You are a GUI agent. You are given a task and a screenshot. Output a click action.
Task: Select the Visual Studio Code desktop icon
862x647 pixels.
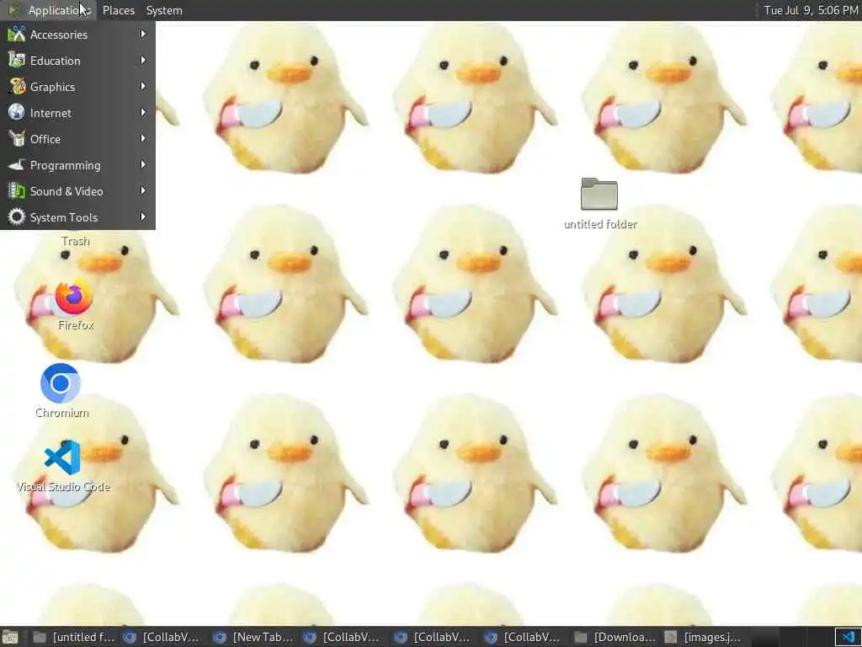(x=62, y=457)
